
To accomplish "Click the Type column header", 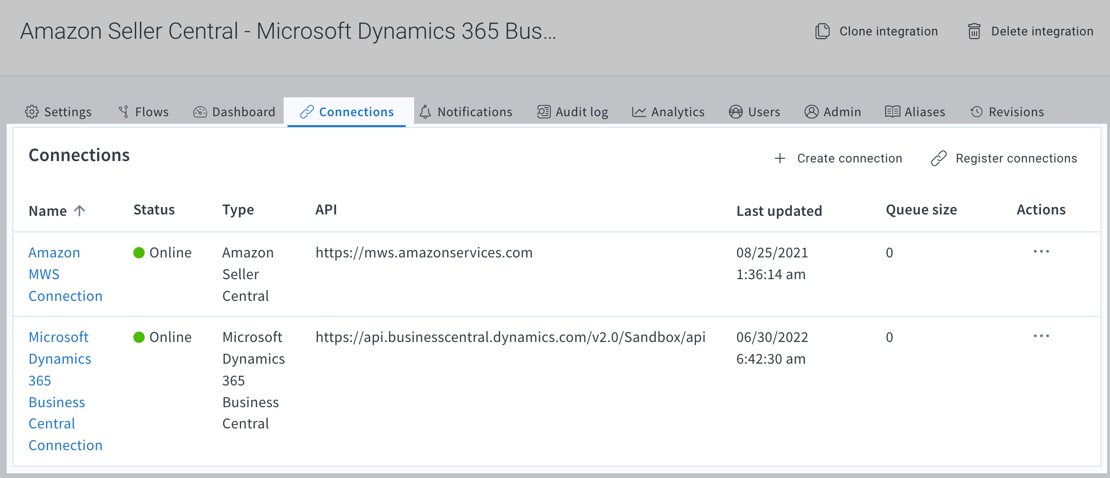I will tap(238, 210).
